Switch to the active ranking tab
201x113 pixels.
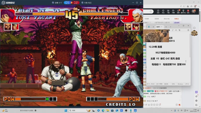[x=157, y=19]
